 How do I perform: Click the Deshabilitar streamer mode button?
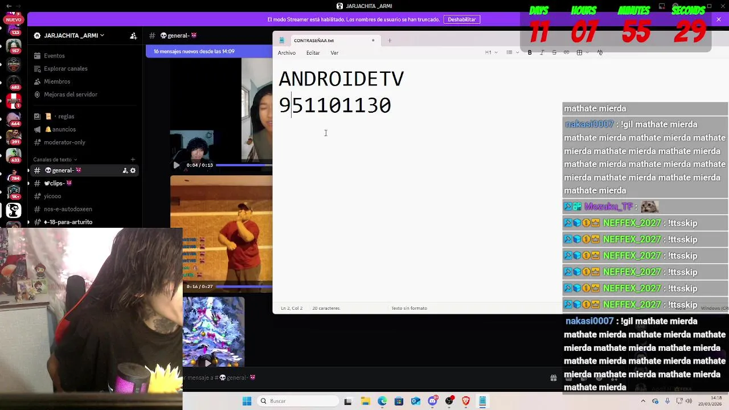point(462,19)
